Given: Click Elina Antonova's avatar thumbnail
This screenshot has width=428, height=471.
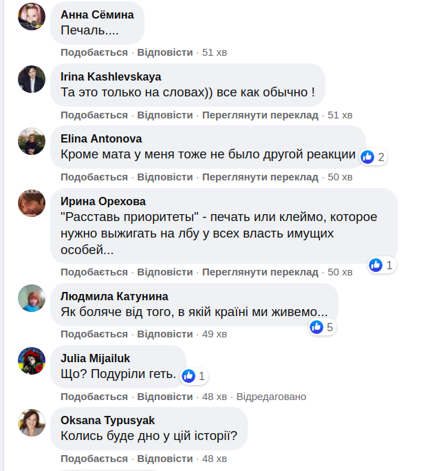Looking at the screenshot, I should (32, 141).
